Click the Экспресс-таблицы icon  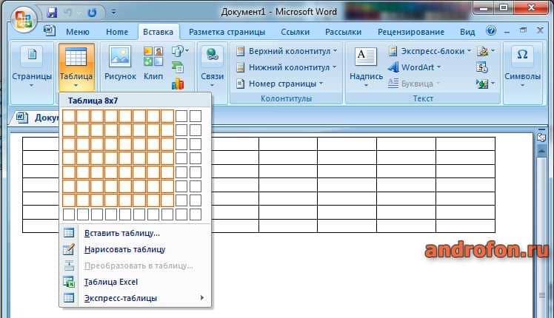[x=69, y=298]
